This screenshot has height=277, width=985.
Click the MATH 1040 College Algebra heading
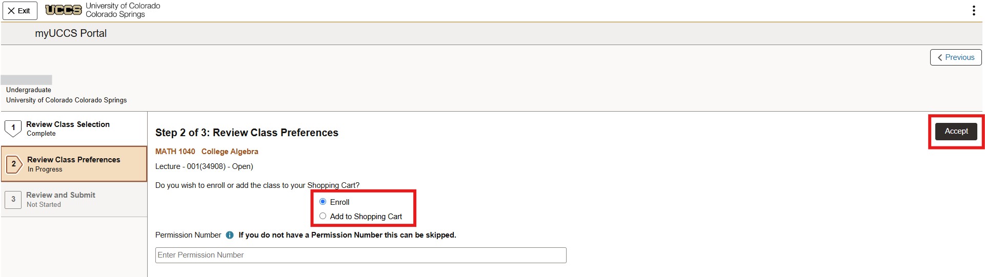click(x=207, y=152)
